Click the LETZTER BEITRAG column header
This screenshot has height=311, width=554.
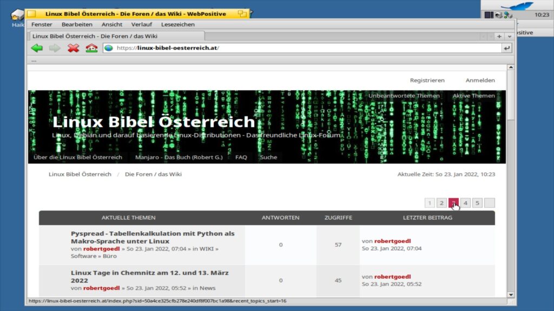[427, 218]
